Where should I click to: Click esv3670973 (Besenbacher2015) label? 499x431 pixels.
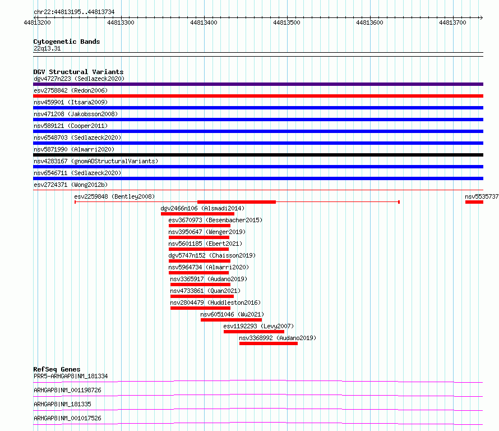[x=215, y=220]
